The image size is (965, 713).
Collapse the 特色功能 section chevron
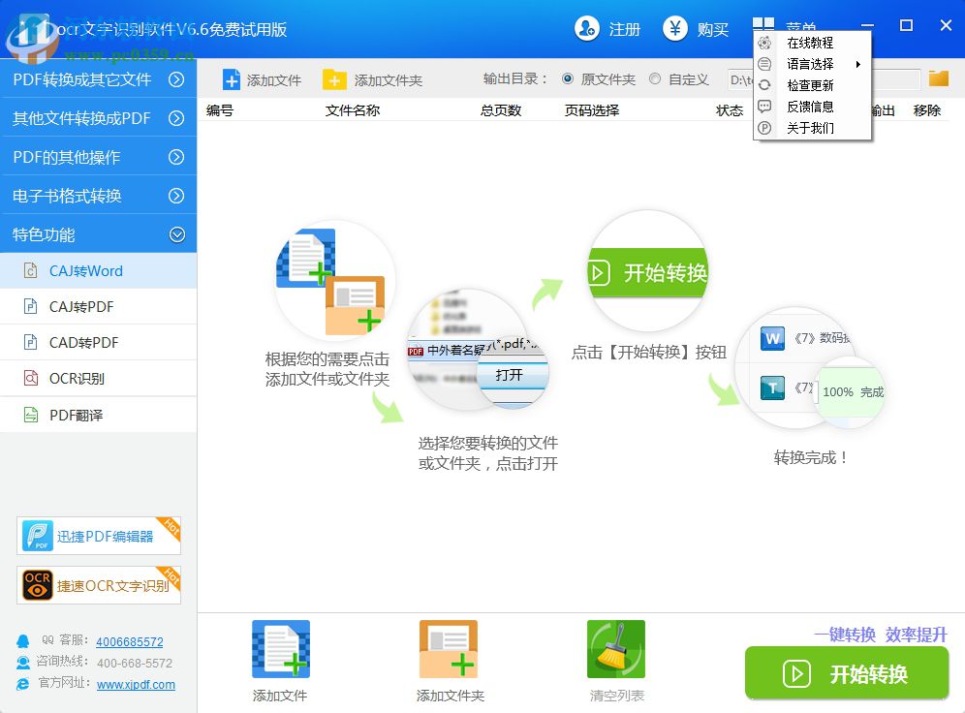tap(176, 234)
